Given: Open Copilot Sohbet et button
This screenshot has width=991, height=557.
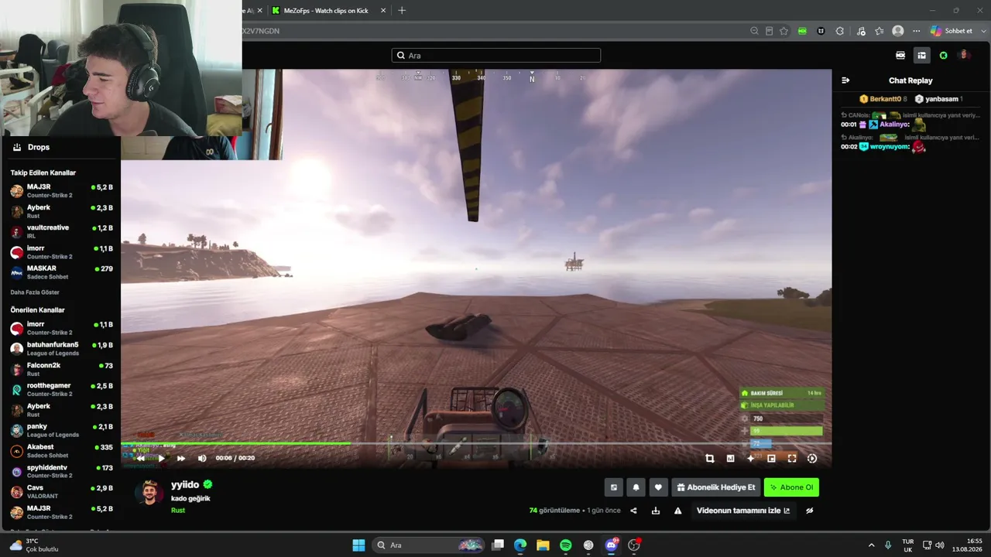Looking at the screenshot, I should (952, 31).
